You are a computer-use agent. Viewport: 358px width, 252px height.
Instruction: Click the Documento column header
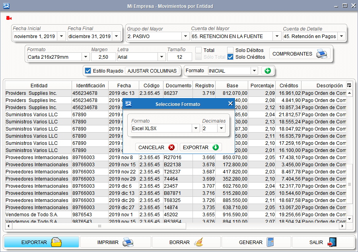(178, 85)
